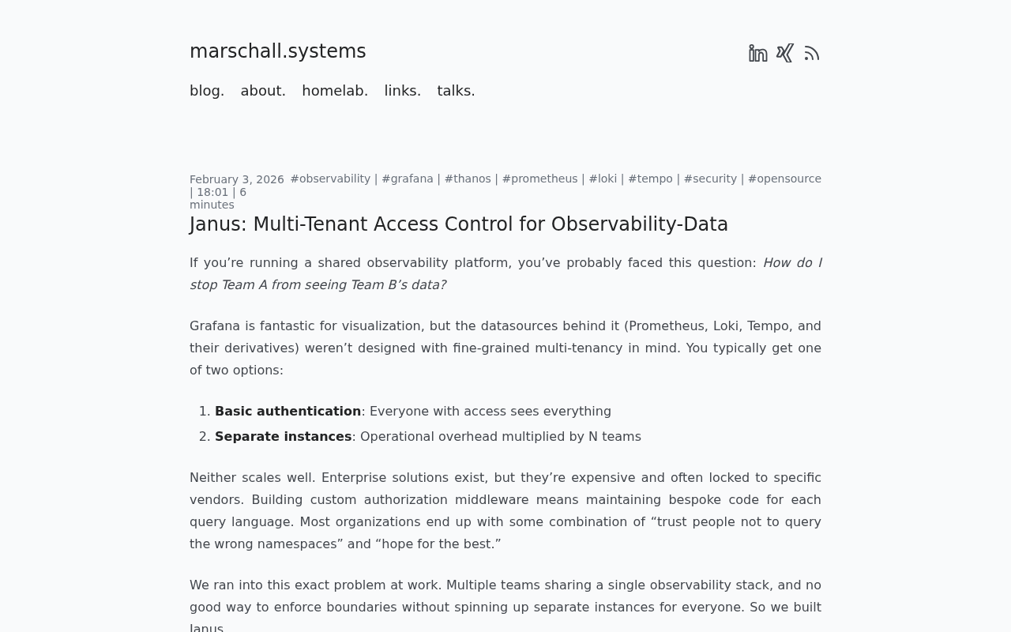Image resolution: width=1011 pixels, height=632 pixels.
Task: Open the #loki tag
Action: 603,179
